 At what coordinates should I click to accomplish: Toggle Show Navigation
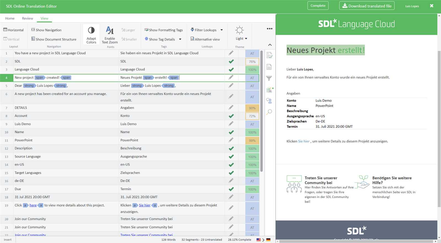point(46,30)
